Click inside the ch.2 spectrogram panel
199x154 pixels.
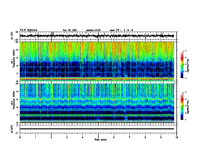pyautogui.click(x=97, y=103)
